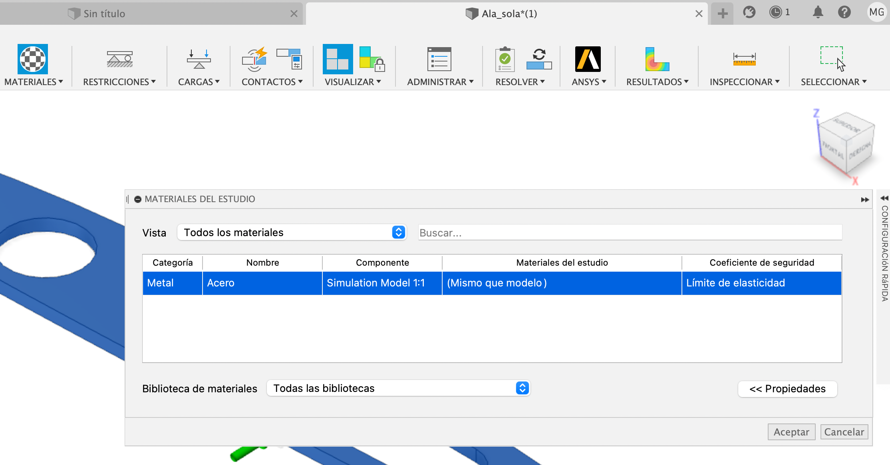The width and height of the screenshot is (890, 465).
Task: Click the pre-check clipboard icon
Action: [x=505, y=59]
